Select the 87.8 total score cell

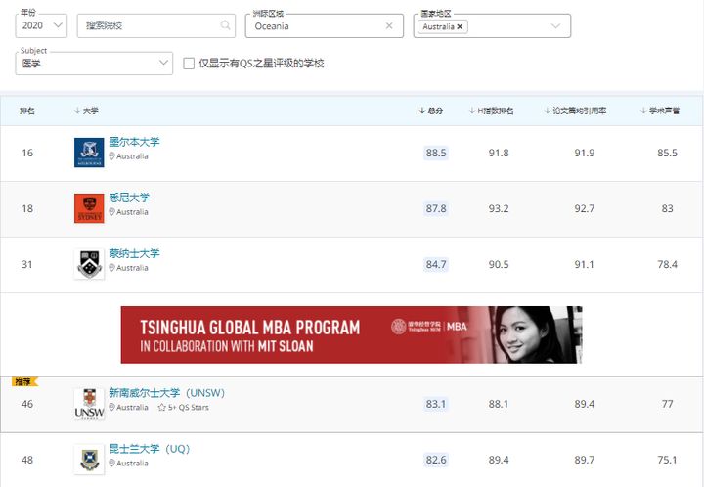(x=436, y=208)
